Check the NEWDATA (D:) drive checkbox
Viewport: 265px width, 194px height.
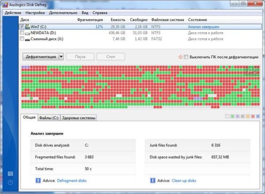pyautogui.click(x=22, y=33)
